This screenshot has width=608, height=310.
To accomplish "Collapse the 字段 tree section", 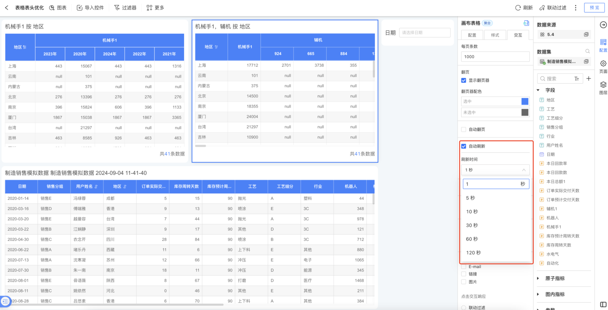I will pyautogui.click(x=538, y=90).
